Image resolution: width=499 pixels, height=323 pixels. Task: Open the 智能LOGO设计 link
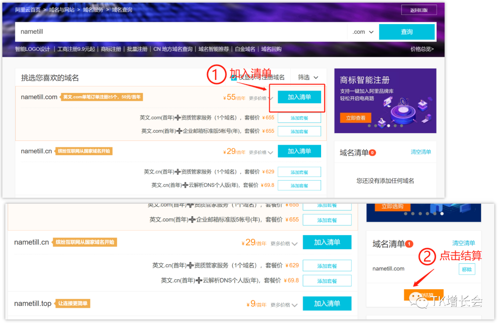pos(32,49)
